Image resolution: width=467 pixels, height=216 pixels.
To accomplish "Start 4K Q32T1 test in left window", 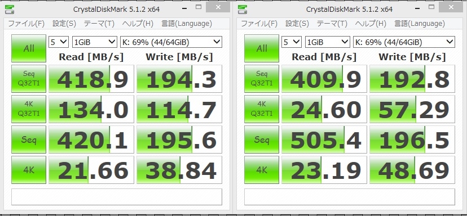I will click(x=29, y=109).
